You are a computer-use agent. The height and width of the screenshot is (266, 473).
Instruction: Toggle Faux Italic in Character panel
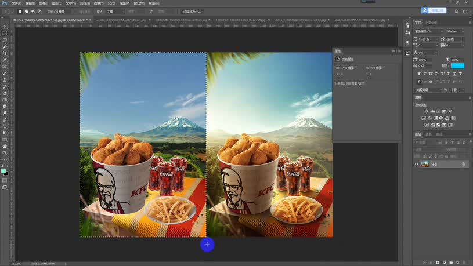pos(425,74)
